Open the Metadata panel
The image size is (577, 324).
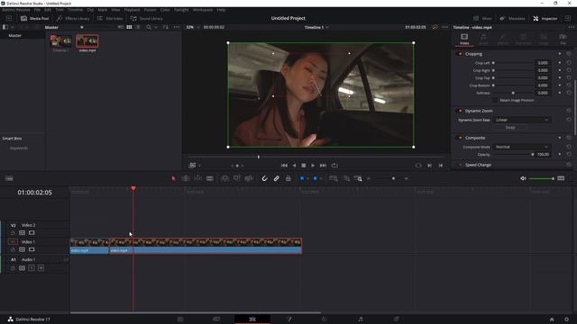512,18
